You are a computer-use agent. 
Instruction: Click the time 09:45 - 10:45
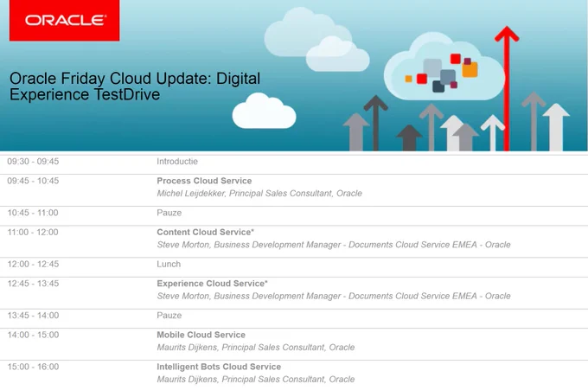33,181
